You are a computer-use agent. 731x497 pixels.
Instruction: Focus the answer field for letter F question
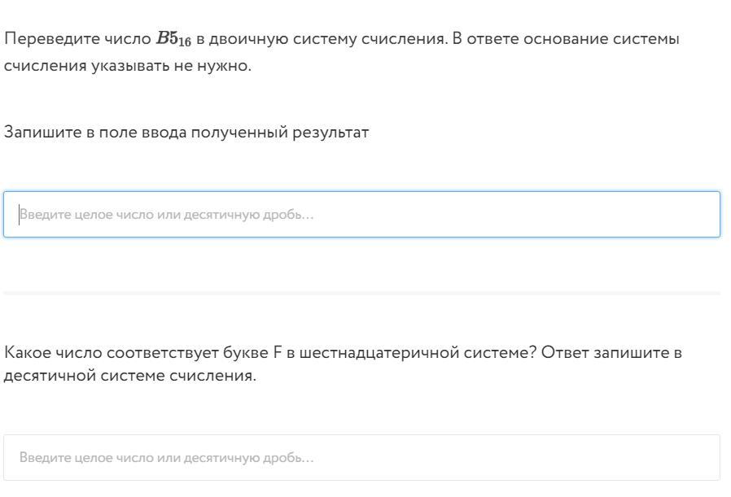coord(361,457)
